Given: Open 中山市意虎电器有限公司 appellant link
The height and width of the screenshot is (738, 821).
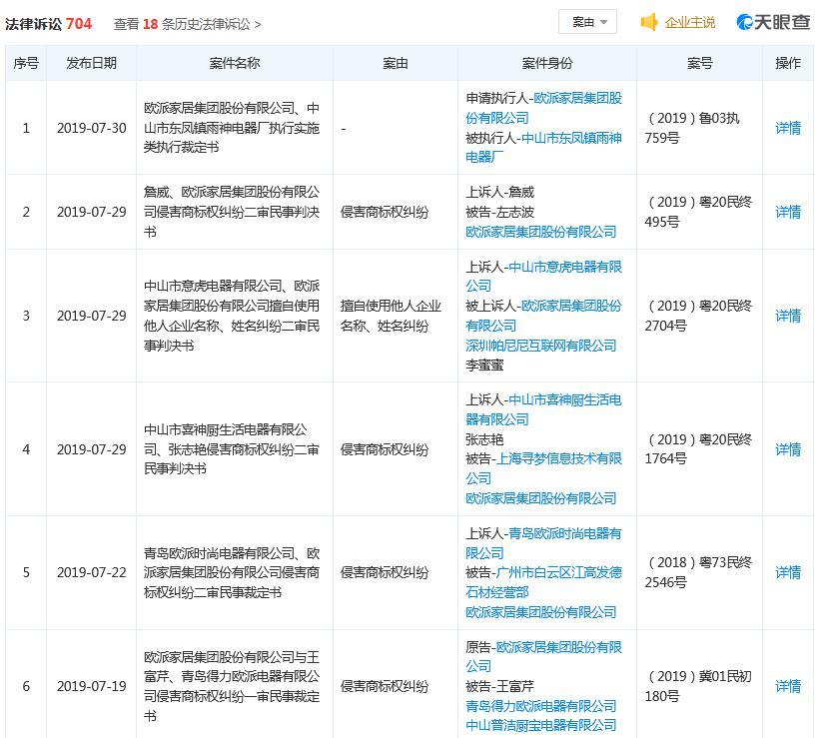Looking at the screenshot, I should click(544, 277).
